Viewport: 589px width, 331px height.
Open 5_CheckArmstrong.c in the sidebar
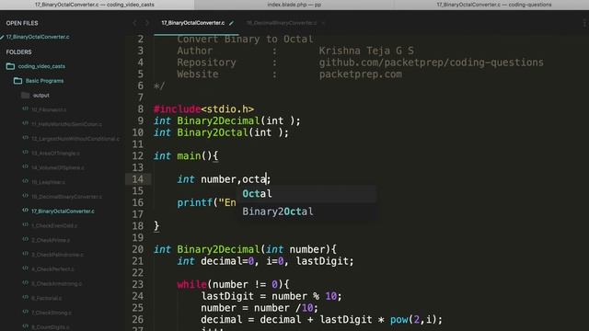(x=57, y=284)
